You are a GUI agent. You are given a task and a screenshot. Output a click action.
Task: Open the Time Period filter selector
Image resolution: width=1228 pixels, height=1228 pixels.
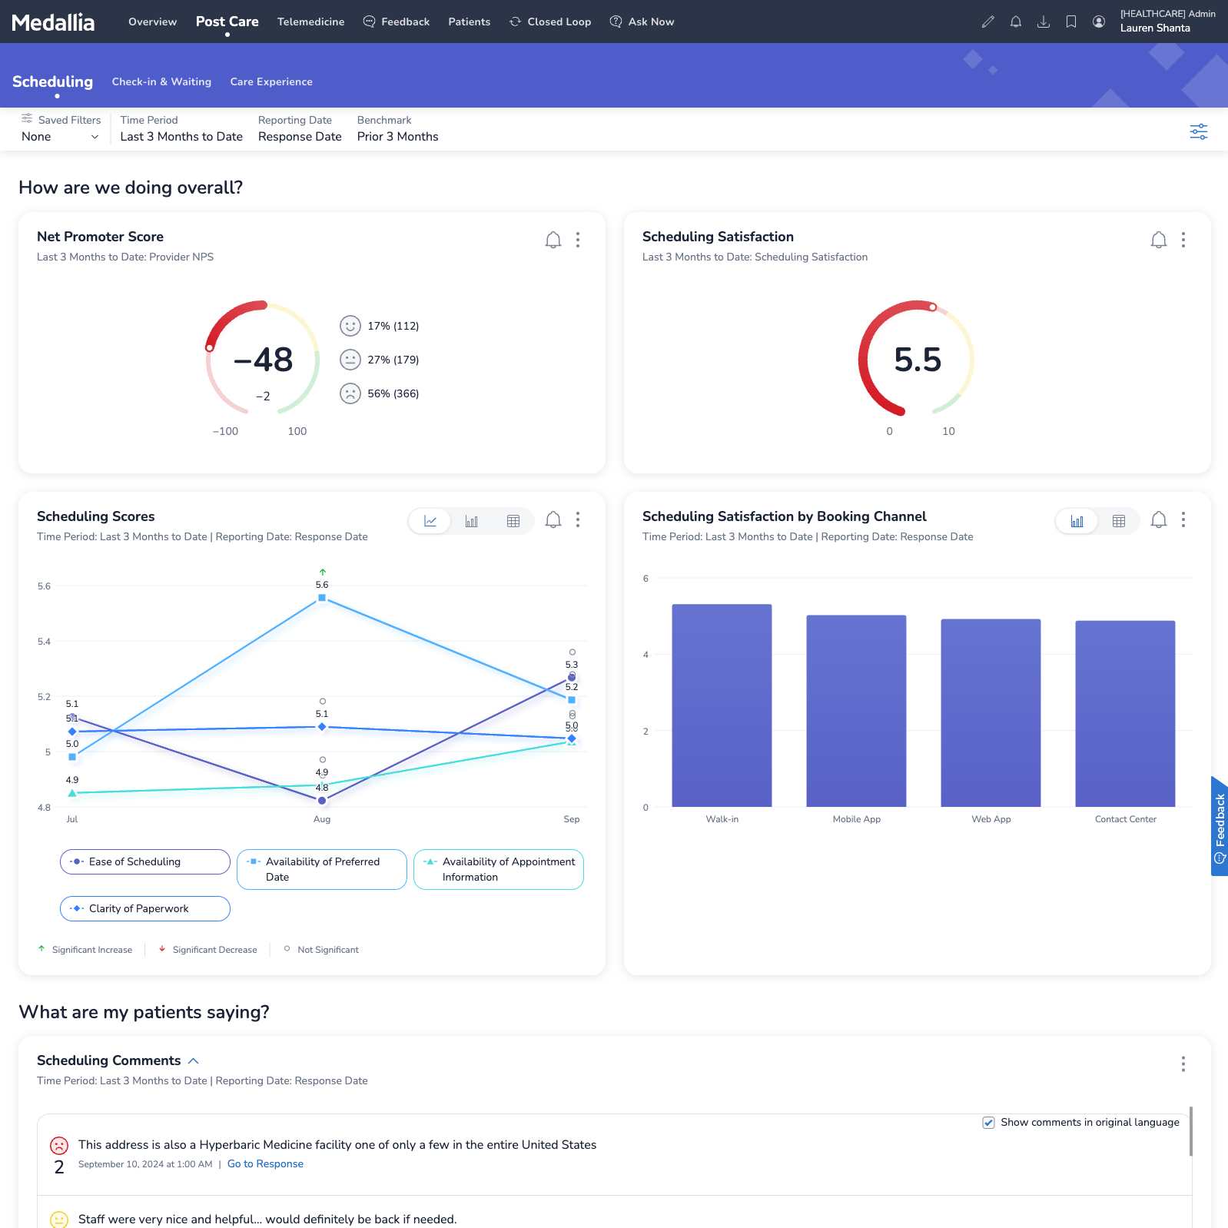click(x=181, y=137)
